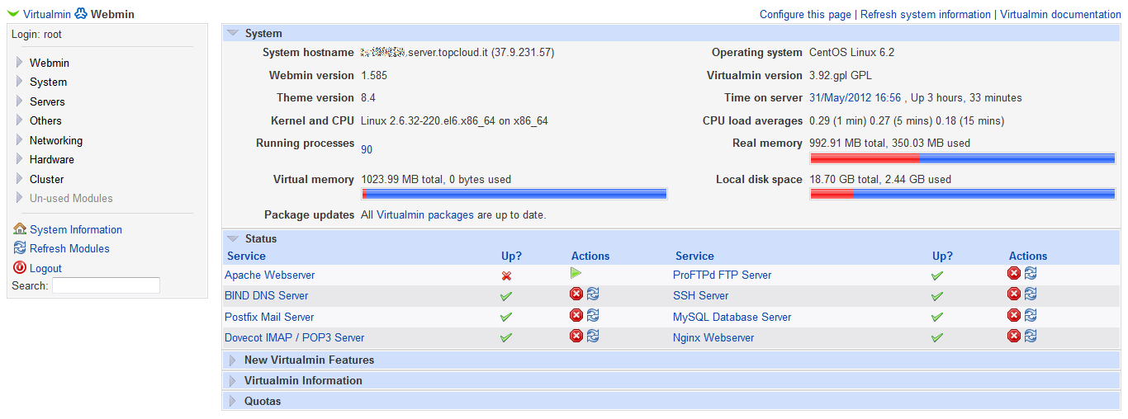Restart the MySQL Database Server
The image size is (1128, 419).
(x=1031, y=315)
